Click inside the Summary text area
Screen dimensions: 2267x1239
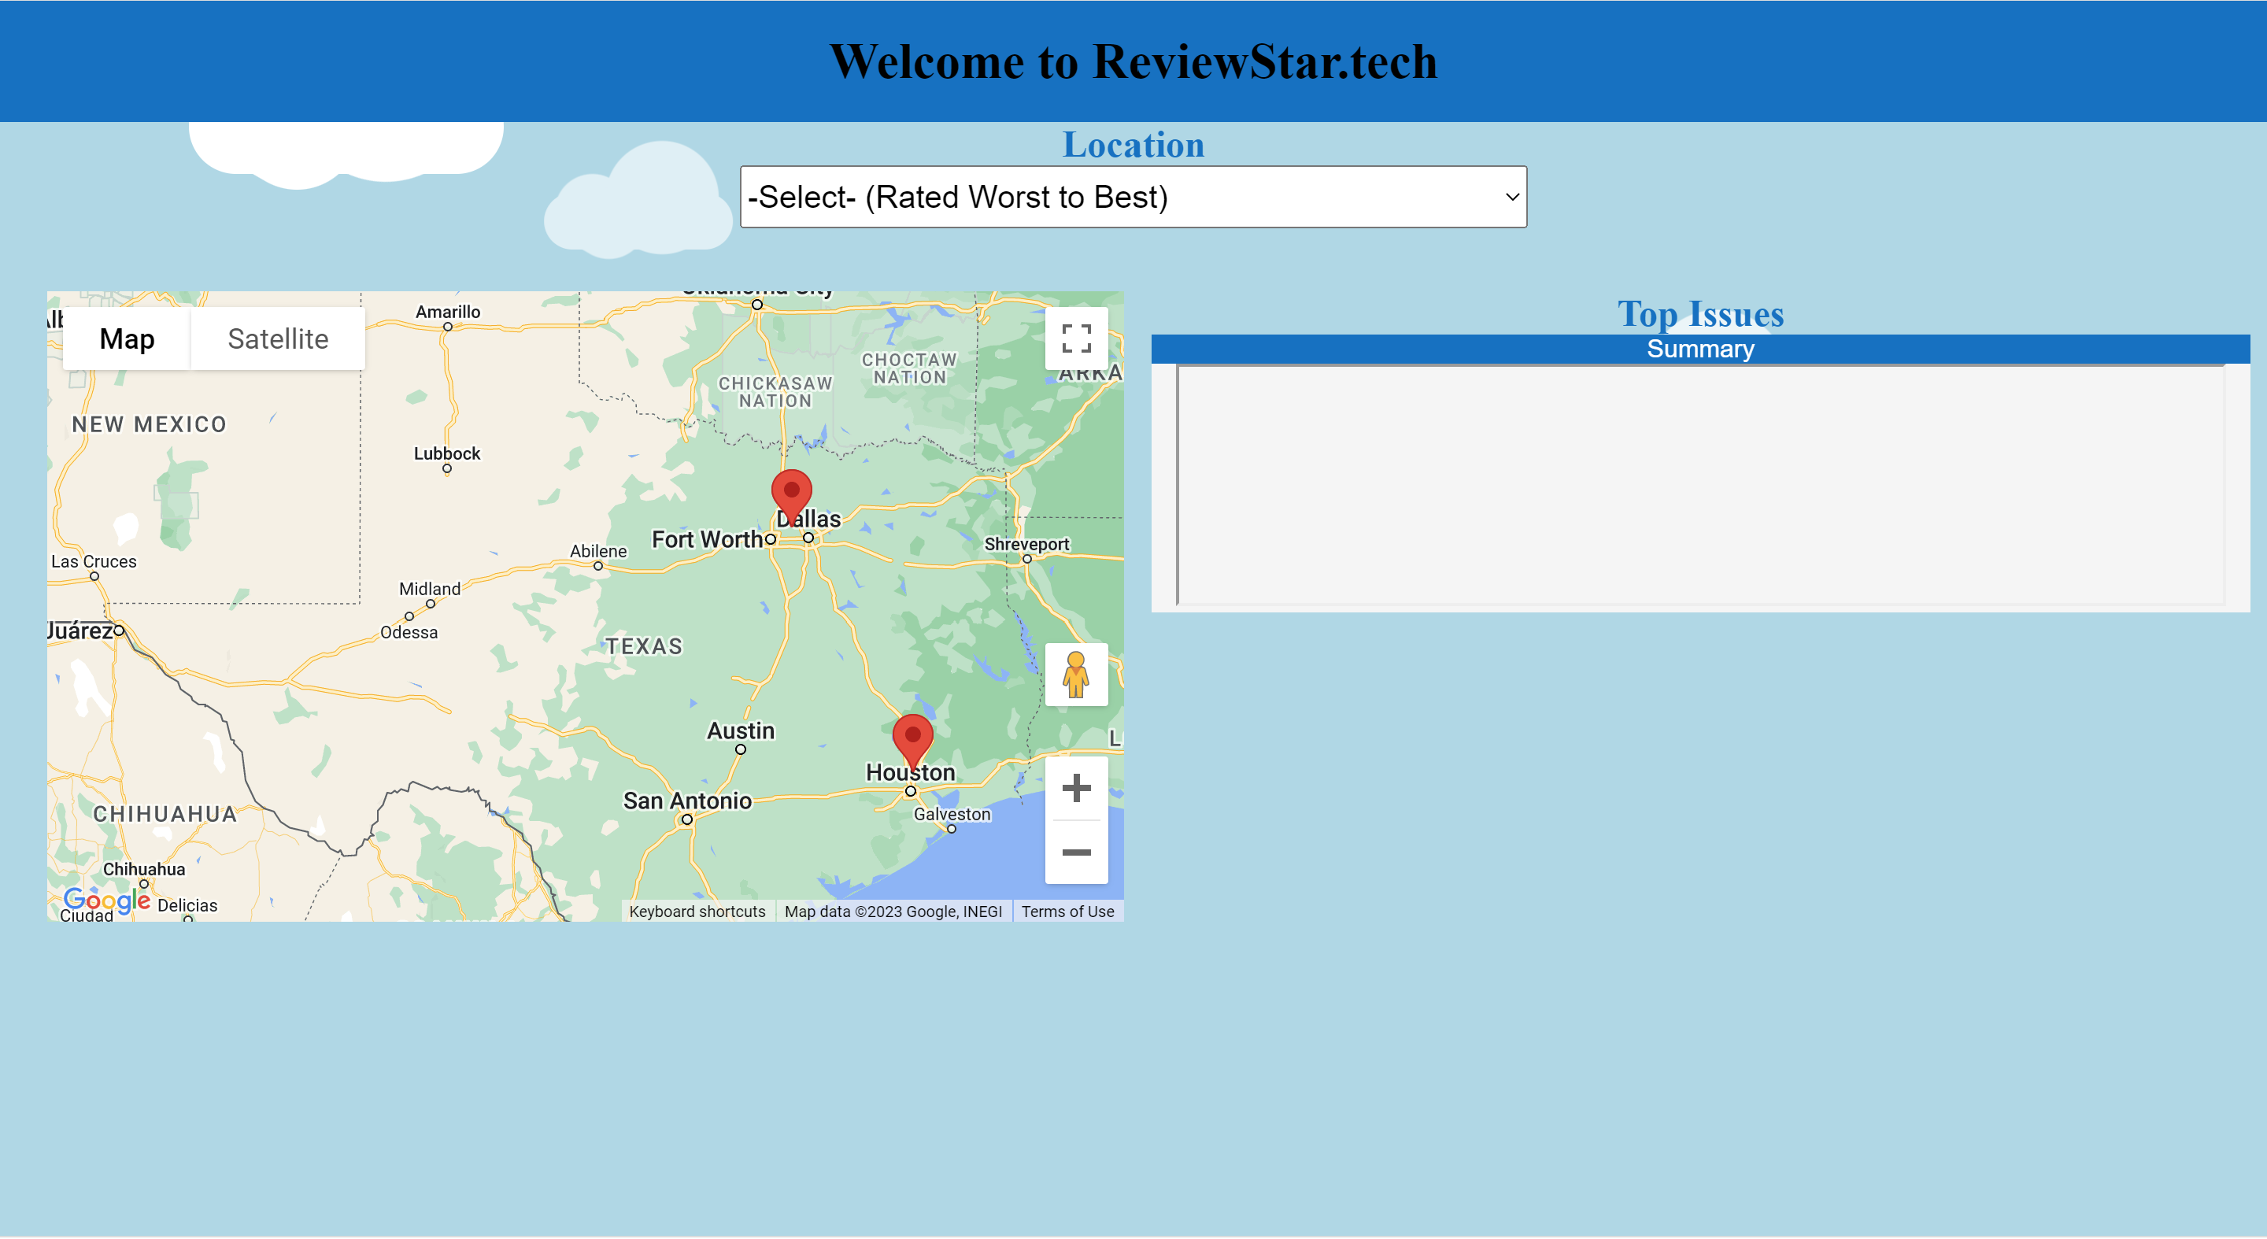point(1699,485)
